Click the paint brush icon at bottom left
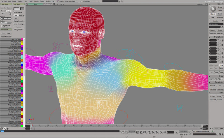 coord(4,128)
